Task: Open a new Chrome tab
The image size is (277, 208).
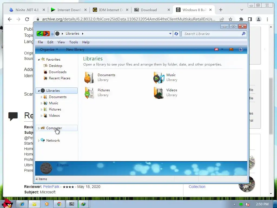Action: coord(221,10)
